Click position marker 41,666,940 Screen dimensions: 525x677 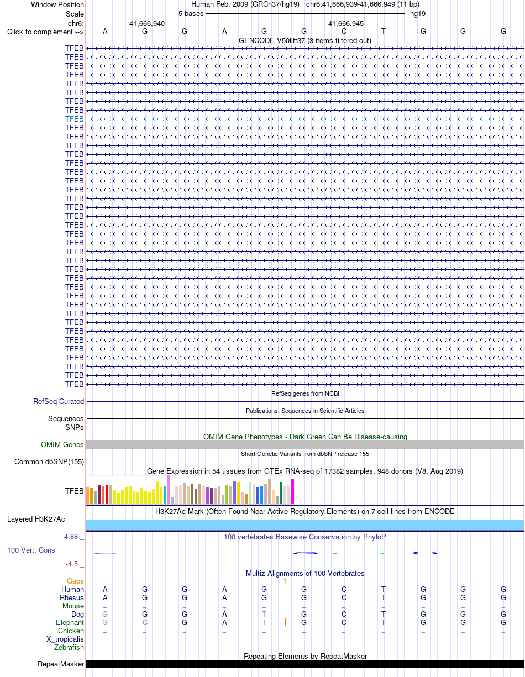click(x=146, y=23)
